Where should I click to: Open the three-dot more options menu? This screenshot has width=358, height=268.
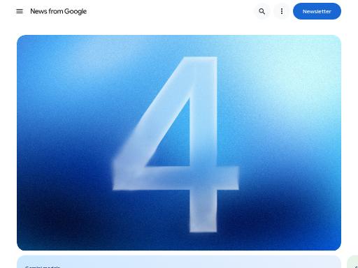[282, 11]
